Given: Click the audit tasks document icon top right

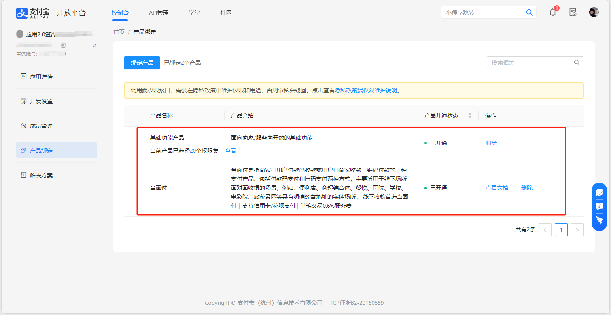Looking at the screenshot, I should tap(573, 12).
